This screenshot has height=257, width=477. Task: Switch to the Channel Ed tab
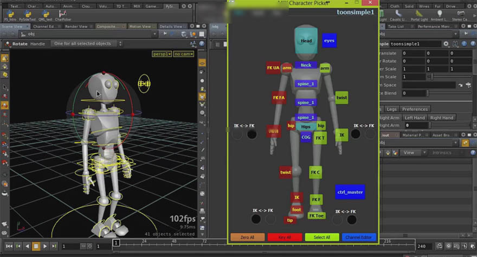pos(47,27)
